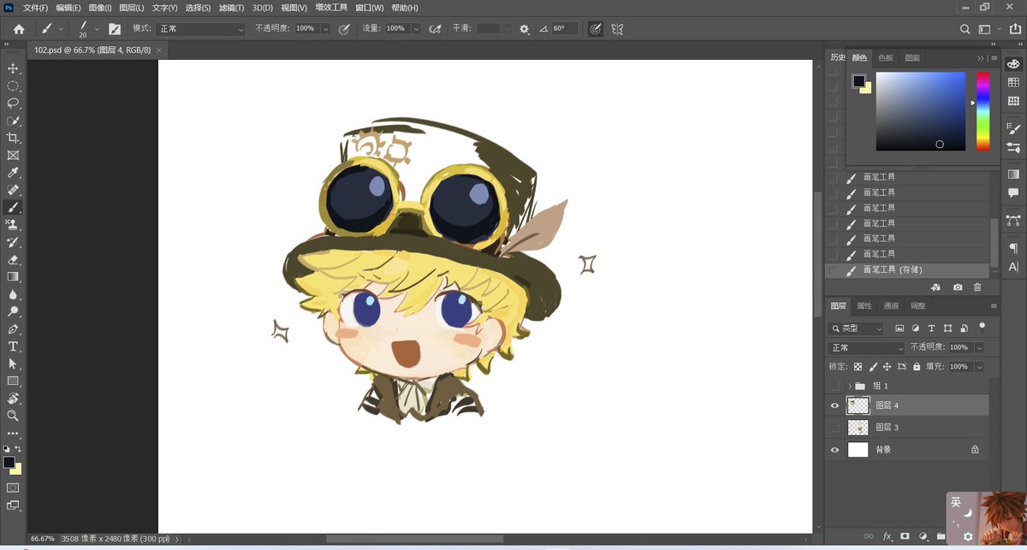Switch to the 色板 tab
Viewport: 1027px width, 550px height.
tap(885, 57)
